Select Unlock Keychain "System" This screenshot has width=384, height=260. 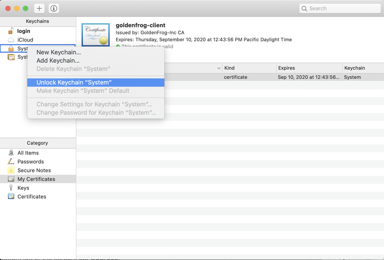96,82
